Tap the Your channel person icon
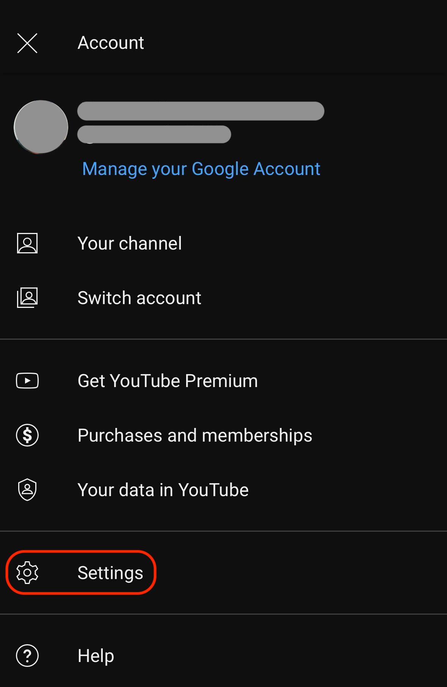 point(27,243)
